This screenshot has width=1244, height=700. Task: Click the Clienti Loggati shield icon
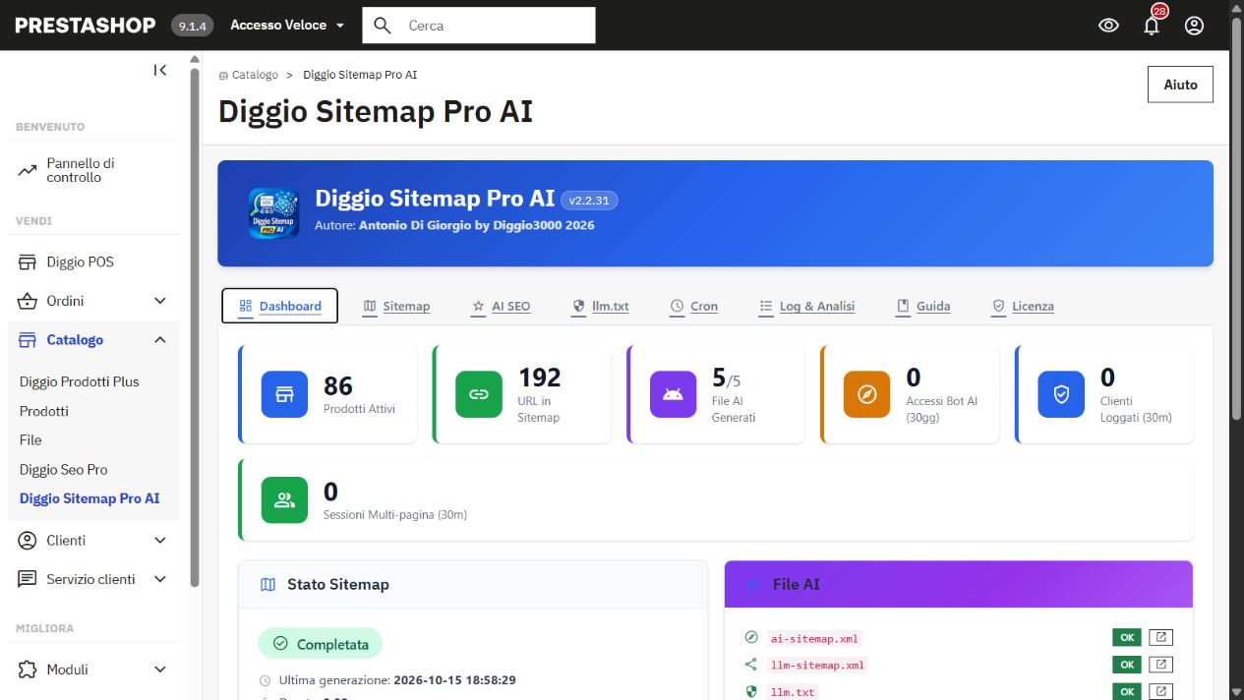(x=1061, y=394)
